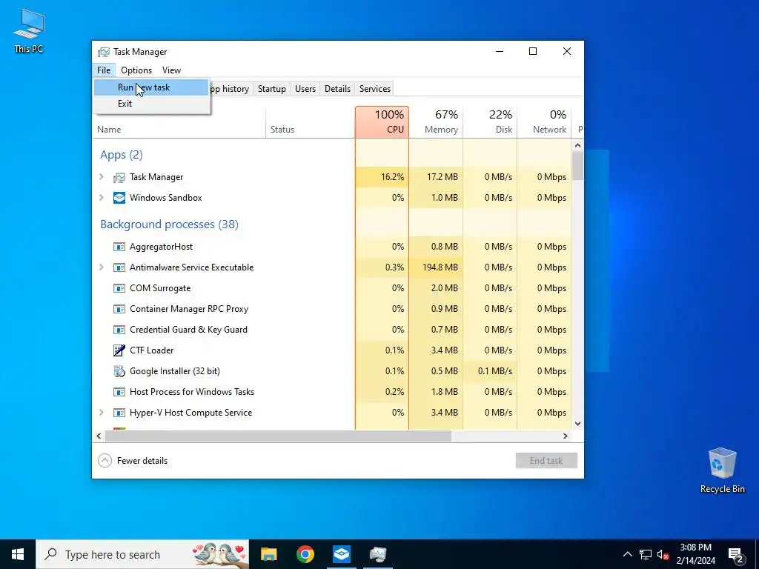Click the Container Manager RPC Proxy icon

pyautogui.click(x=119, y=309)
